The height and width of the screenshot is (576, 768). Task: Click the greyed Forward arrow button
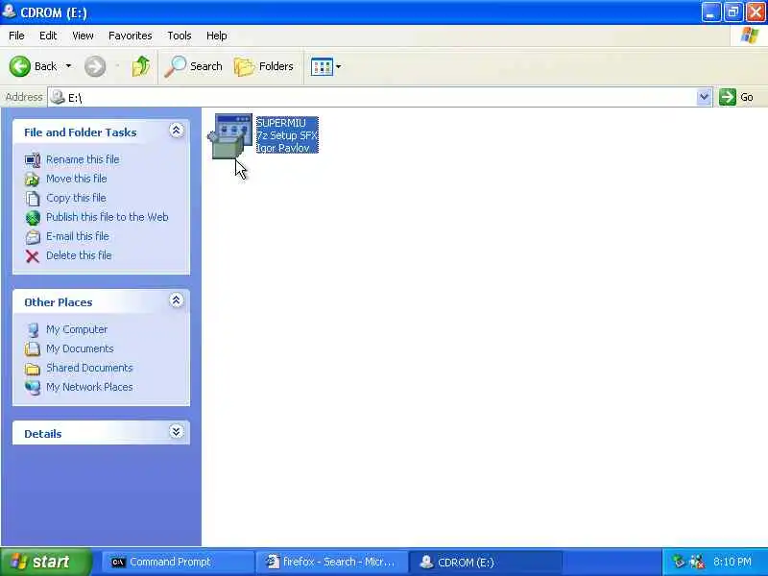pyautogui.click(x=94, y=66)
